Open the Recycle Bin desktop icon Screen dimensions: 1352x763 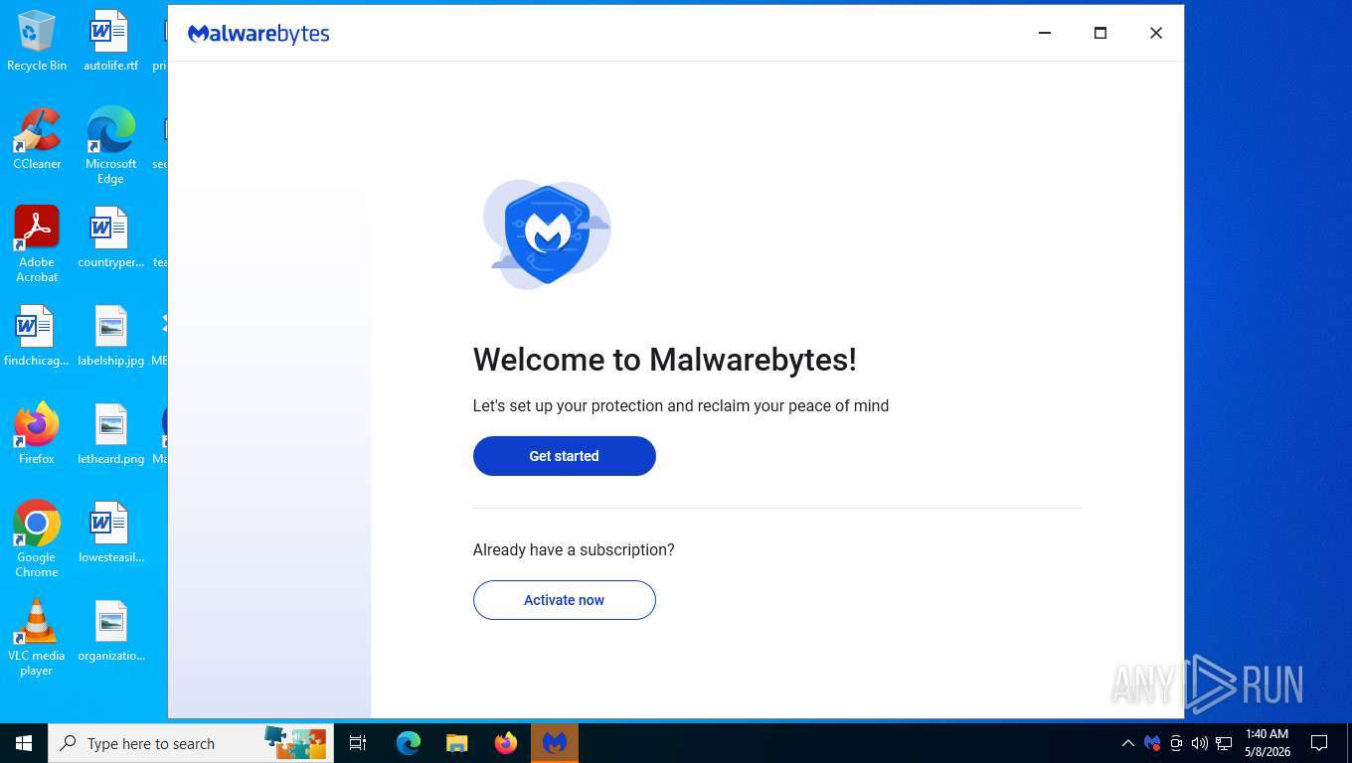tap(37, 42)
